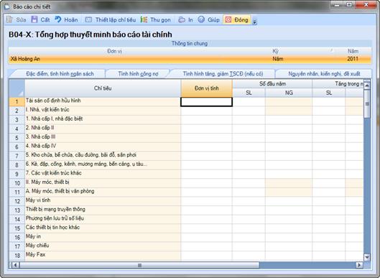Click the Năm column header

pyautogui.click(x=353, y=51)
